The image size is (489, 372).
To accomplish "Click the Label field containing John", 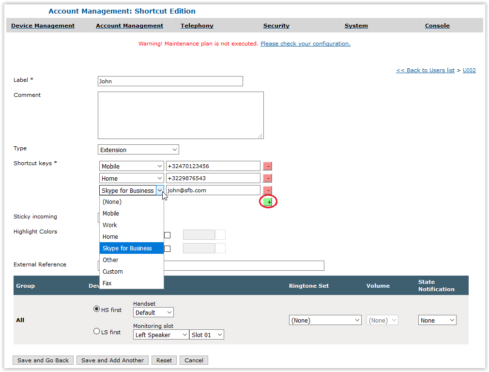I will tap(170, 81).
